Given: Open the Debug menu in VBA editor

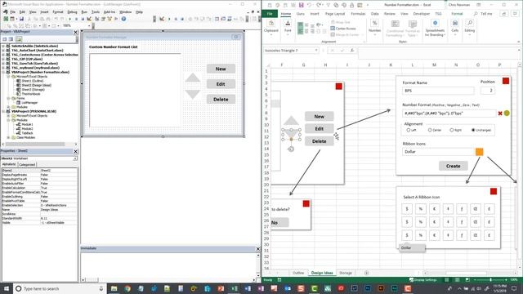Looking at the screenshot, I should click(x=72, y=12).
